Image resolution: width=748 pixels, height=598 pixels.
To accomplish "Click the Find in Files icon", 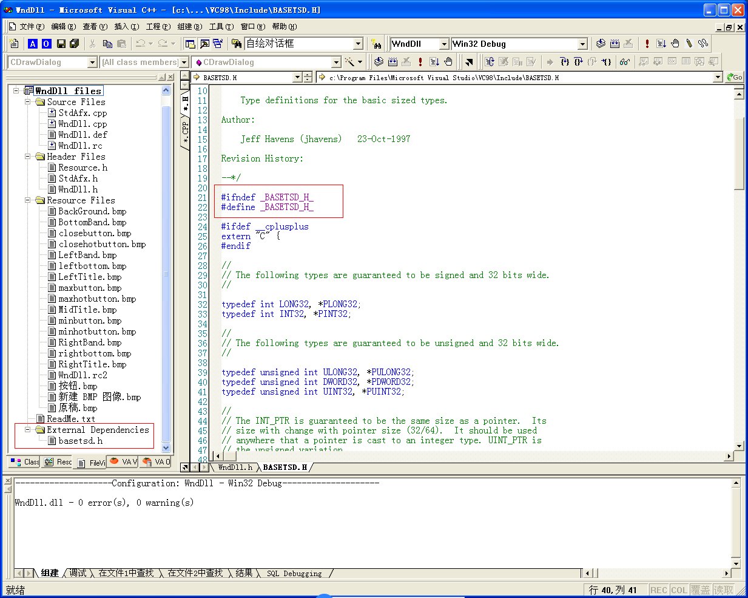I will coord(237,44).
